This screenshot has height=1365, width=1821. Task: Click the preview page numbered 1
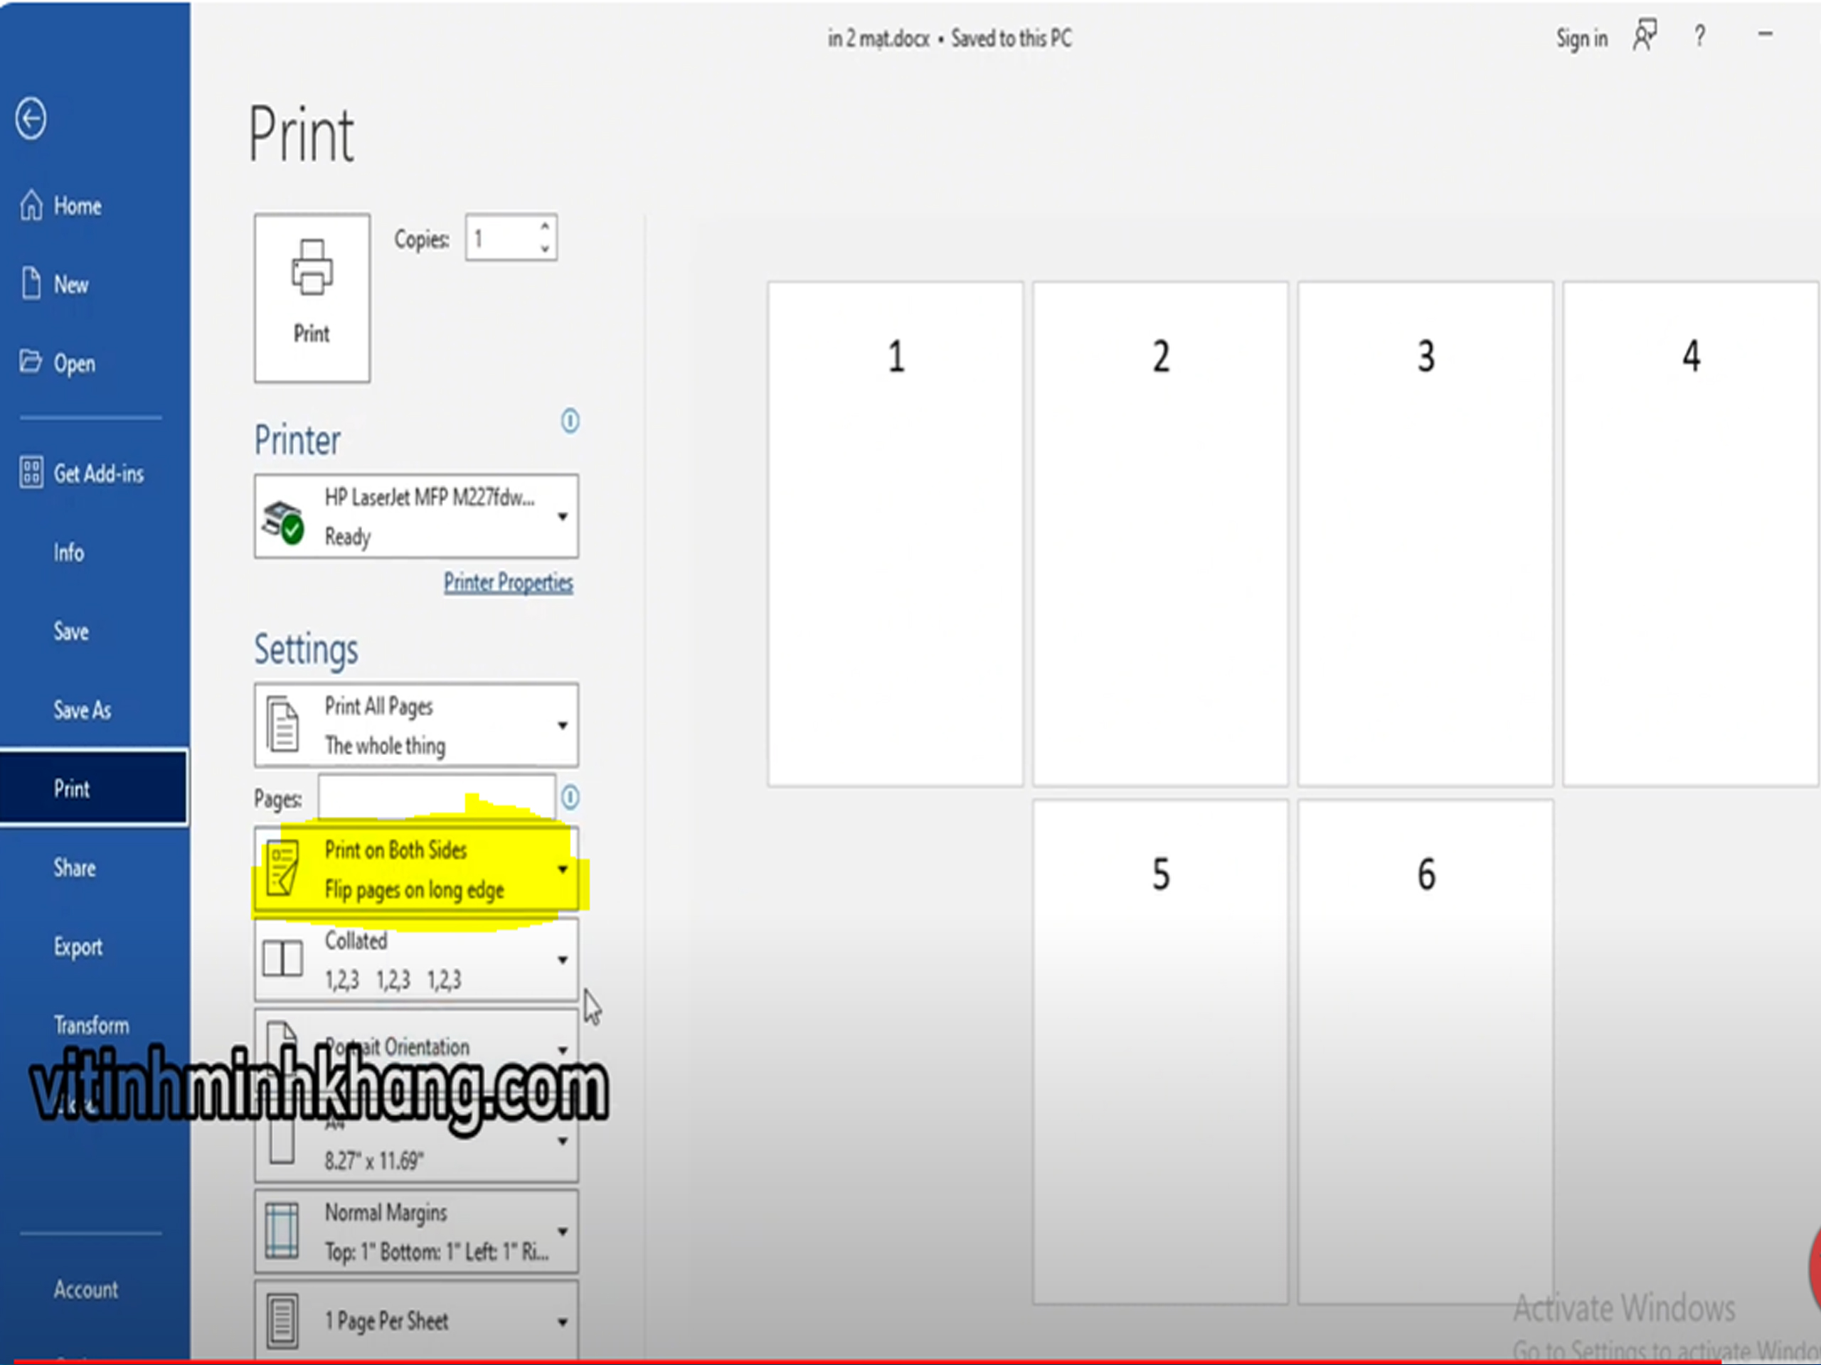pyautogui.click(x=896, y=534)
